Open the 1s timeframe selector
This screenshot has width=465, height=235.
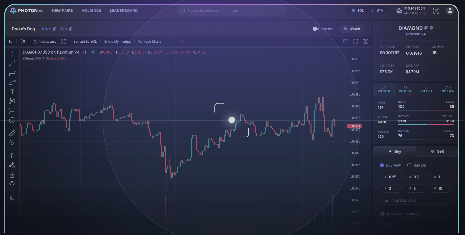tap(10, 41)
